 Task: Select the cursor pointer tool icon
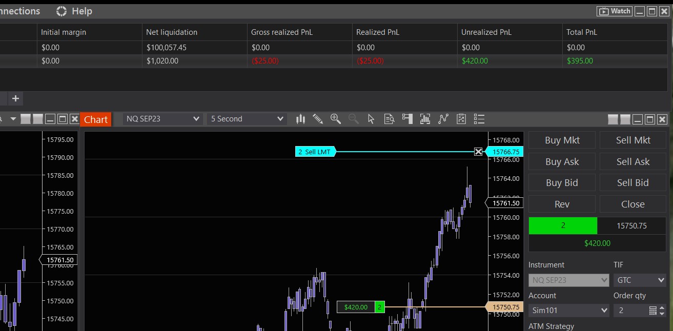point(371,119)
